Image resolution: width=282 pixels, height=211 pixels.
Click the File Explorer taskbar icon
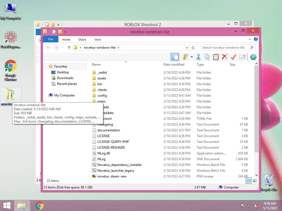click(x=21, y=206)
